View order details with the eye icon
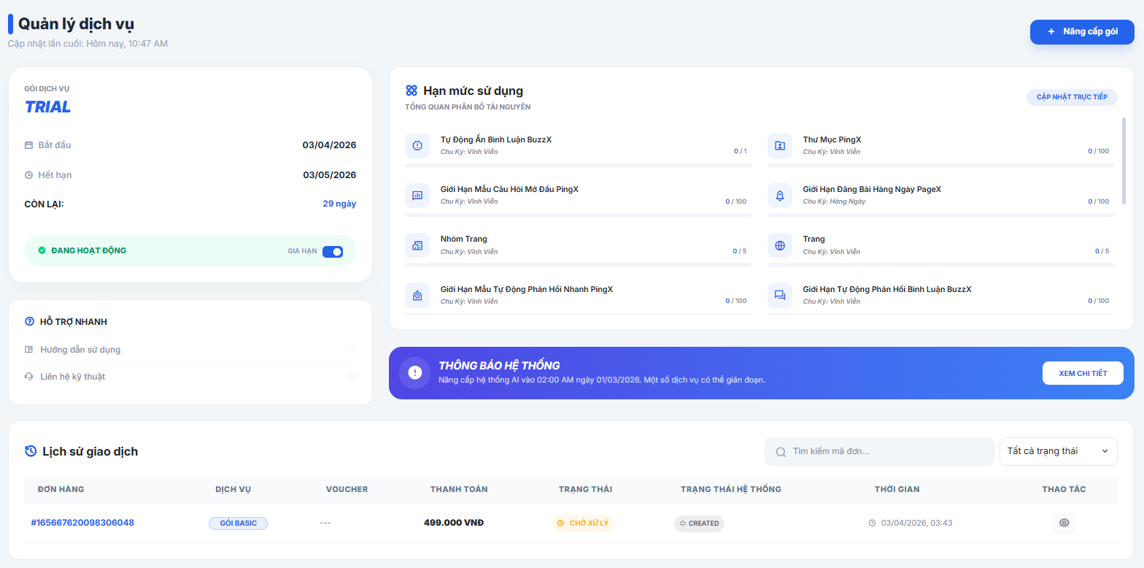The width and height of the screenshot is (1144, 568). [x=1064, y=523]
